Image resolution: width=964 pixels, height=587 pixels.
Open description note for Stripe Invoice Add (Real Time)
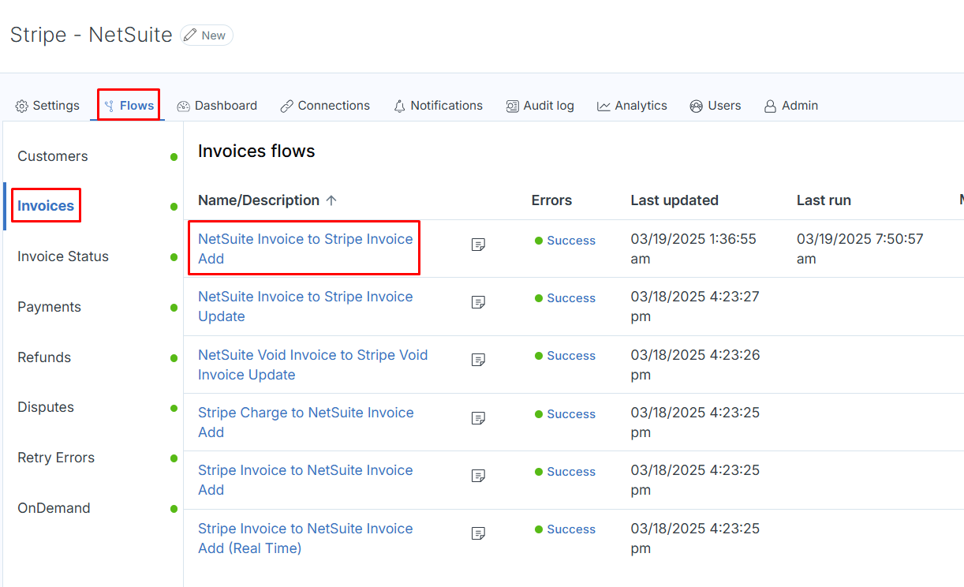(x=478, y=533)
